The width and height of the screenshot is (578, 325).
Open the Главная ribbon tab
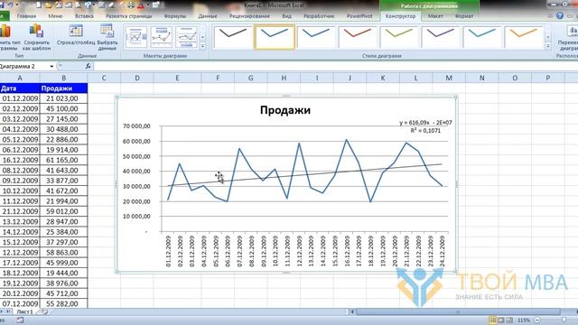point(26,16)
